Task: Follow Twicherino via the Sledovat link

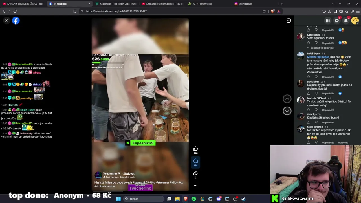Action: [129, 174]
